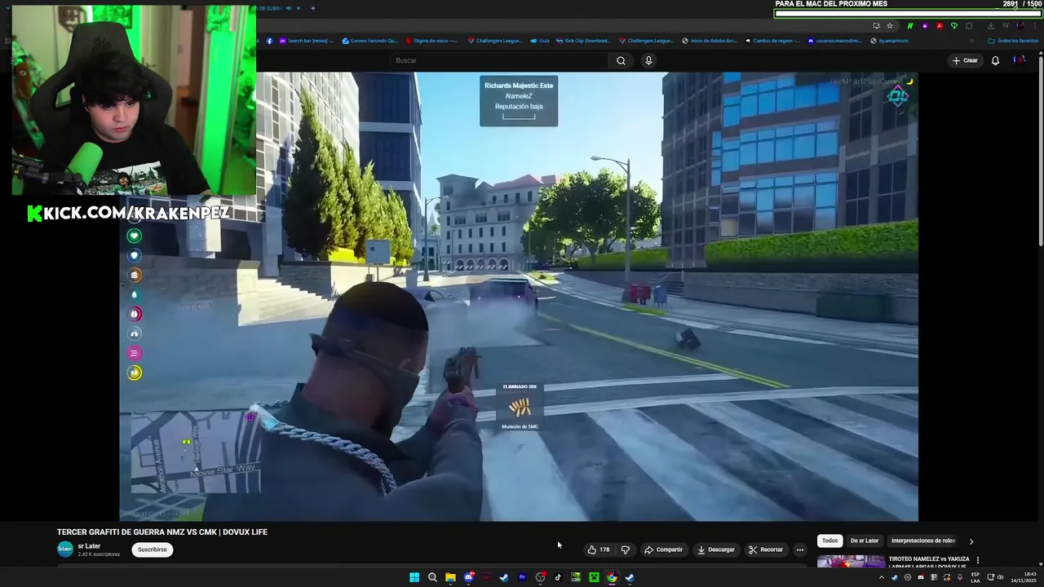Click the purple extension icon in the toolbar
Image resolution: width=1044 pixels, height=587 pixels.
point(925,26)
